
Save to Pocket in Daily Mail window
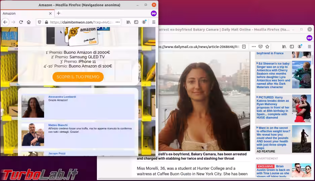[x=260, y=47]
